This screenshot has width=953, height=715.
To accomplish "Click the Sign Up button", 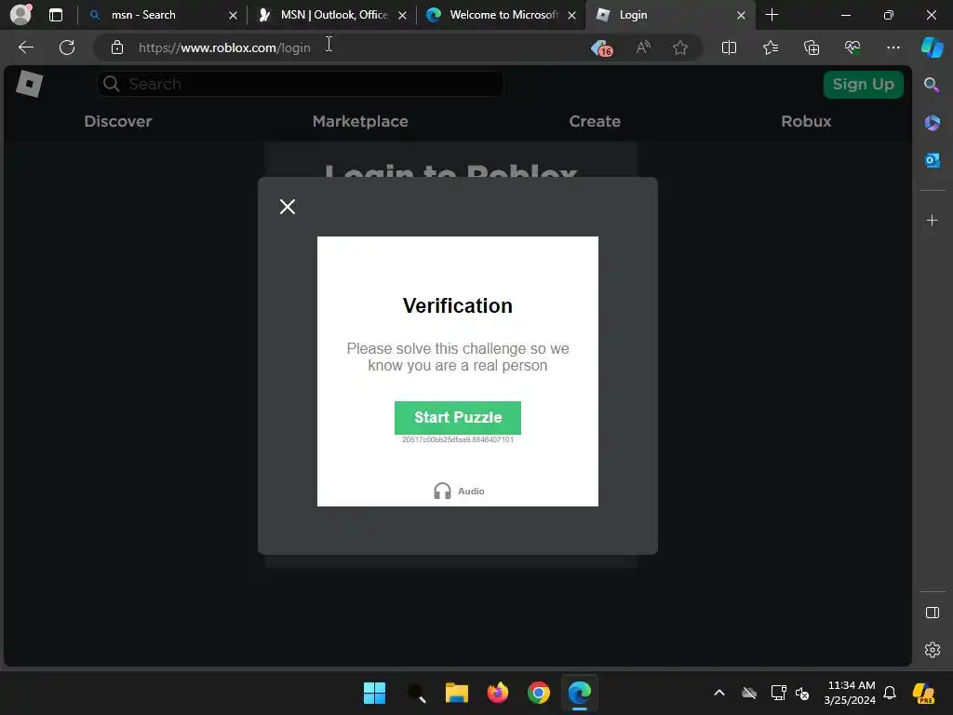I will click(863, 85).
